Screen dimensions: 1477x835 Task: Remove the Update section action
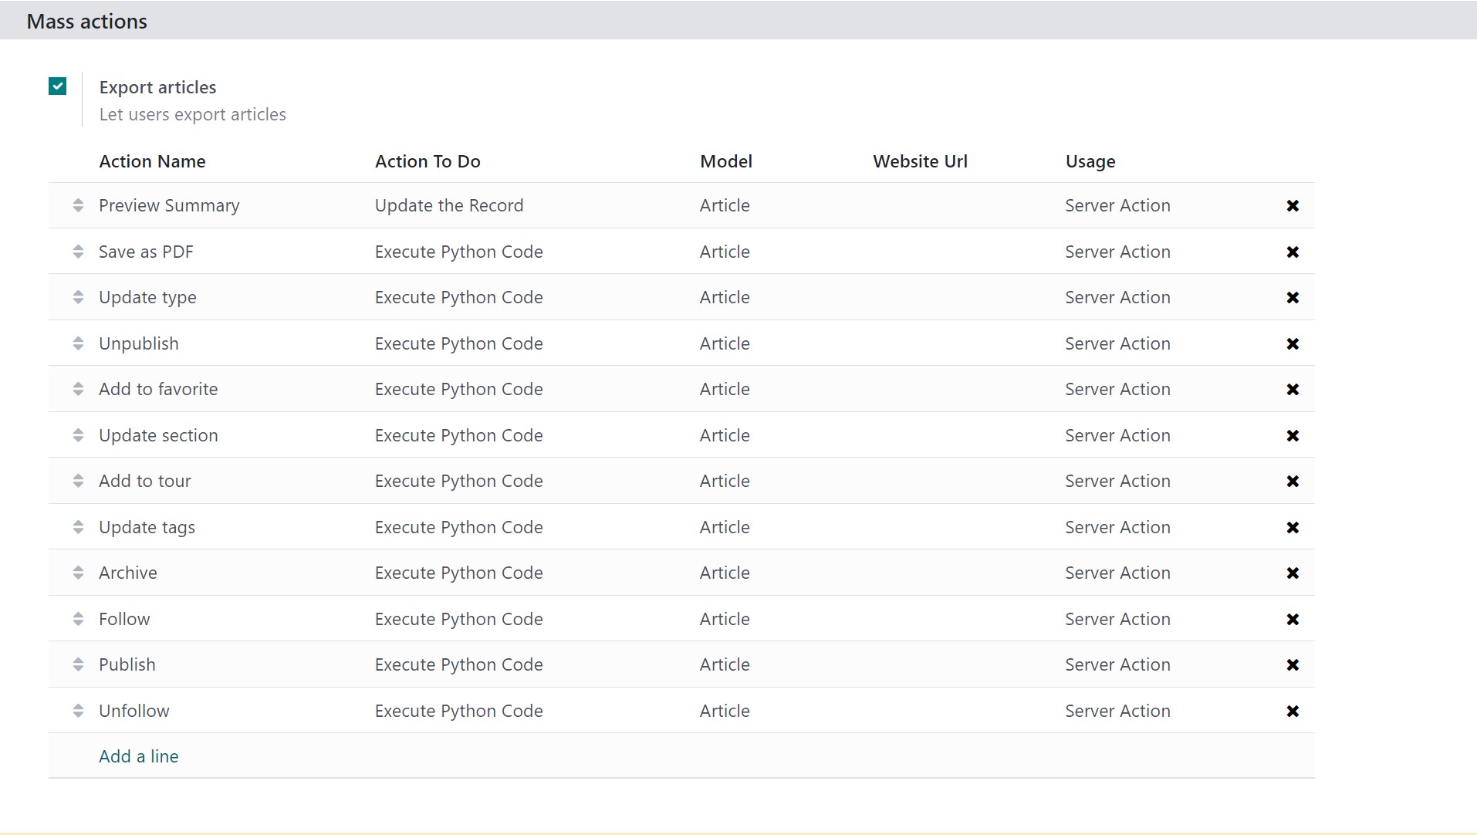1293,436
